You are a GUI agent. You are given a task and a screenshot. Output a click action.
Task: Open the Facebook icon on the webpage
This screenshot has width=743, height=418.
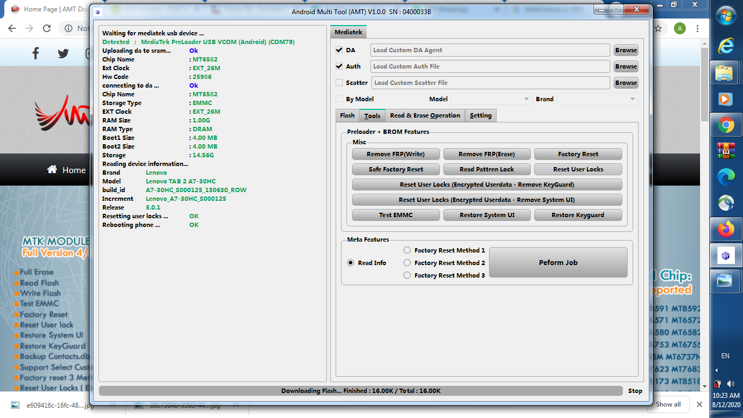(x=36, y=53)
